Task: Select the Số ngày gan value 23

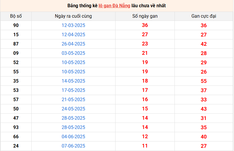Action: 145,44
